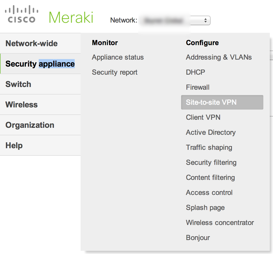
Task: Go to Appliance status page
Action: [x=118, y=57]
